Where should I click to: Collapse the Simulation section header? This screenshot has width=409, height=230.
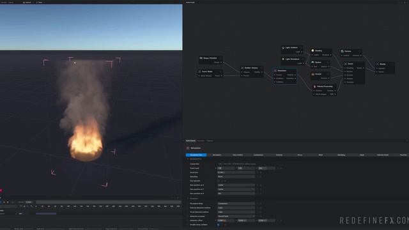(x=192, y=199)
